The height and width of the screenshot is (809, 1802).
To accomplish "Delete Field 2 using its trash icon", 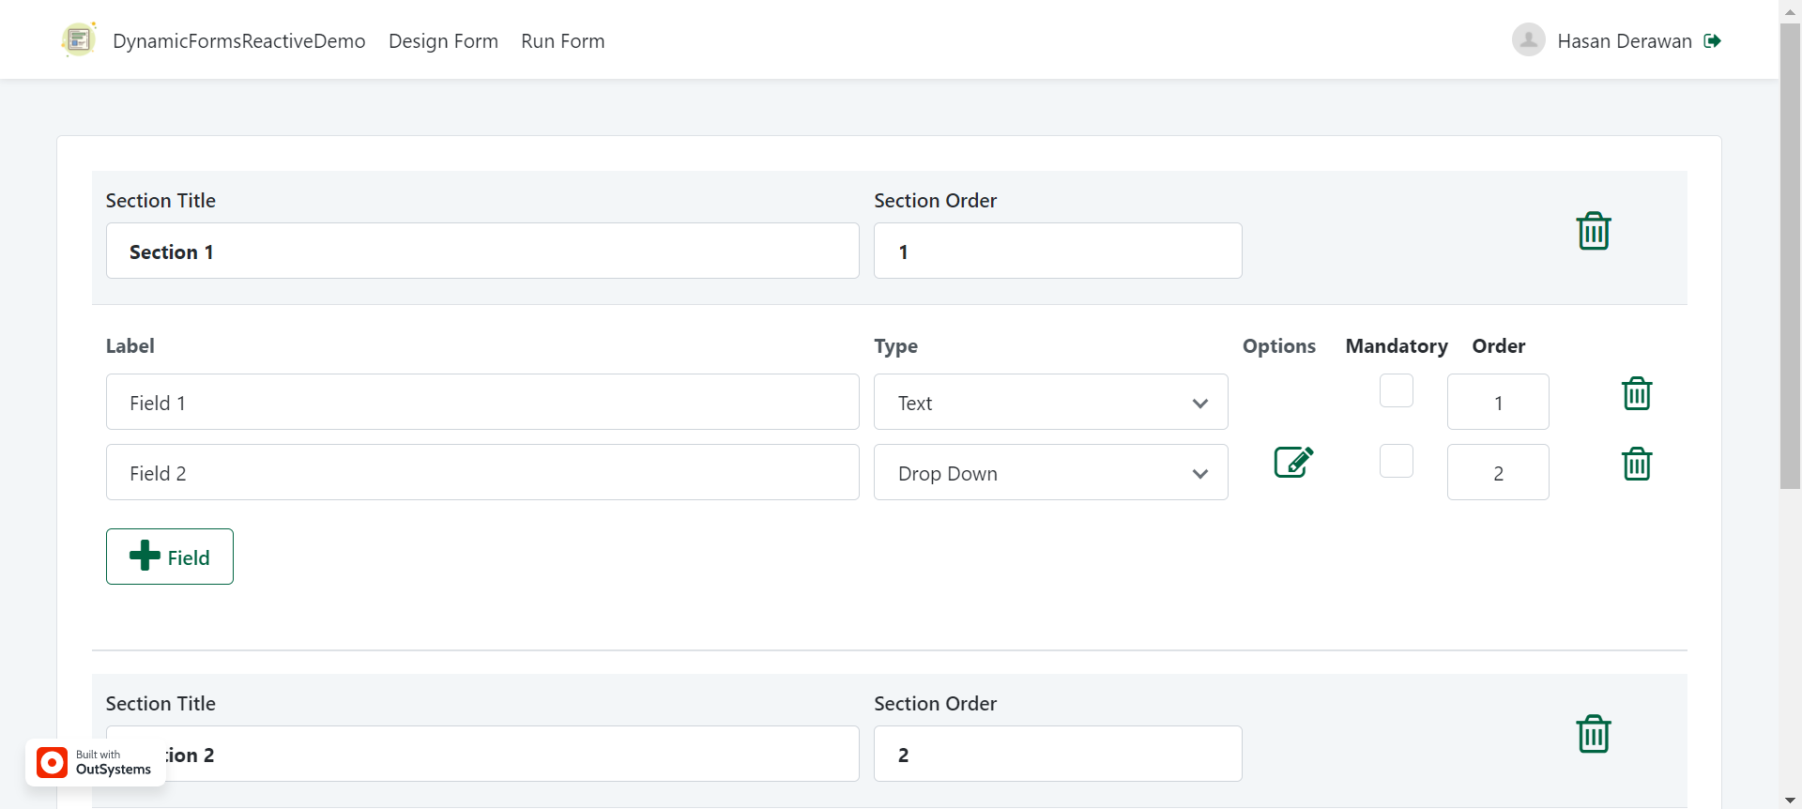I will click(1637, 464).
